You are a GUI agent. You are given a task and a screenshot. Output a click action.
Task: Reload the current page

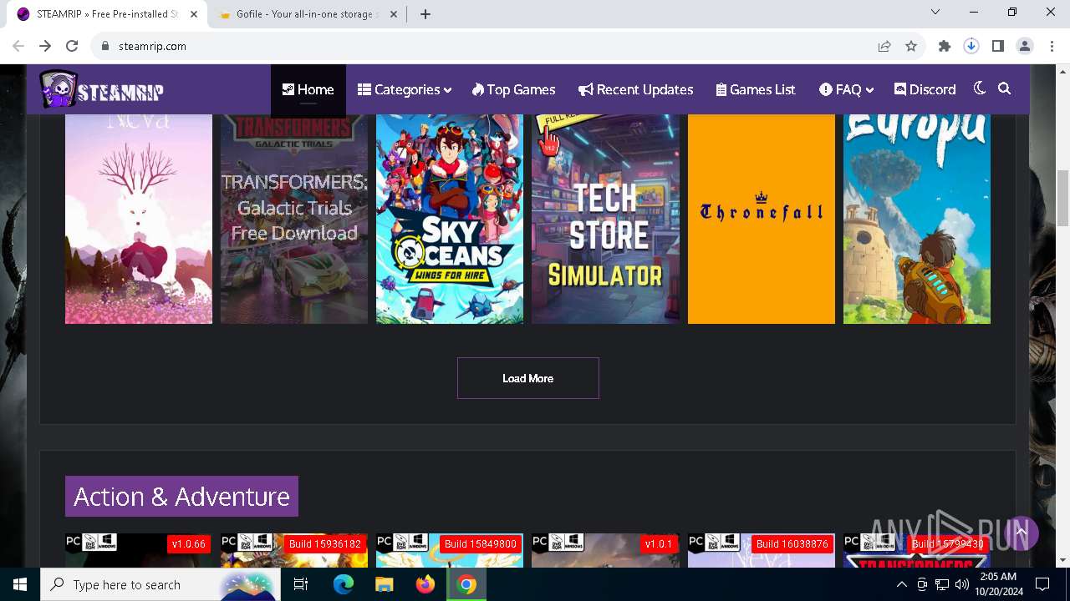pyautogui.click(x=72, y=46)
